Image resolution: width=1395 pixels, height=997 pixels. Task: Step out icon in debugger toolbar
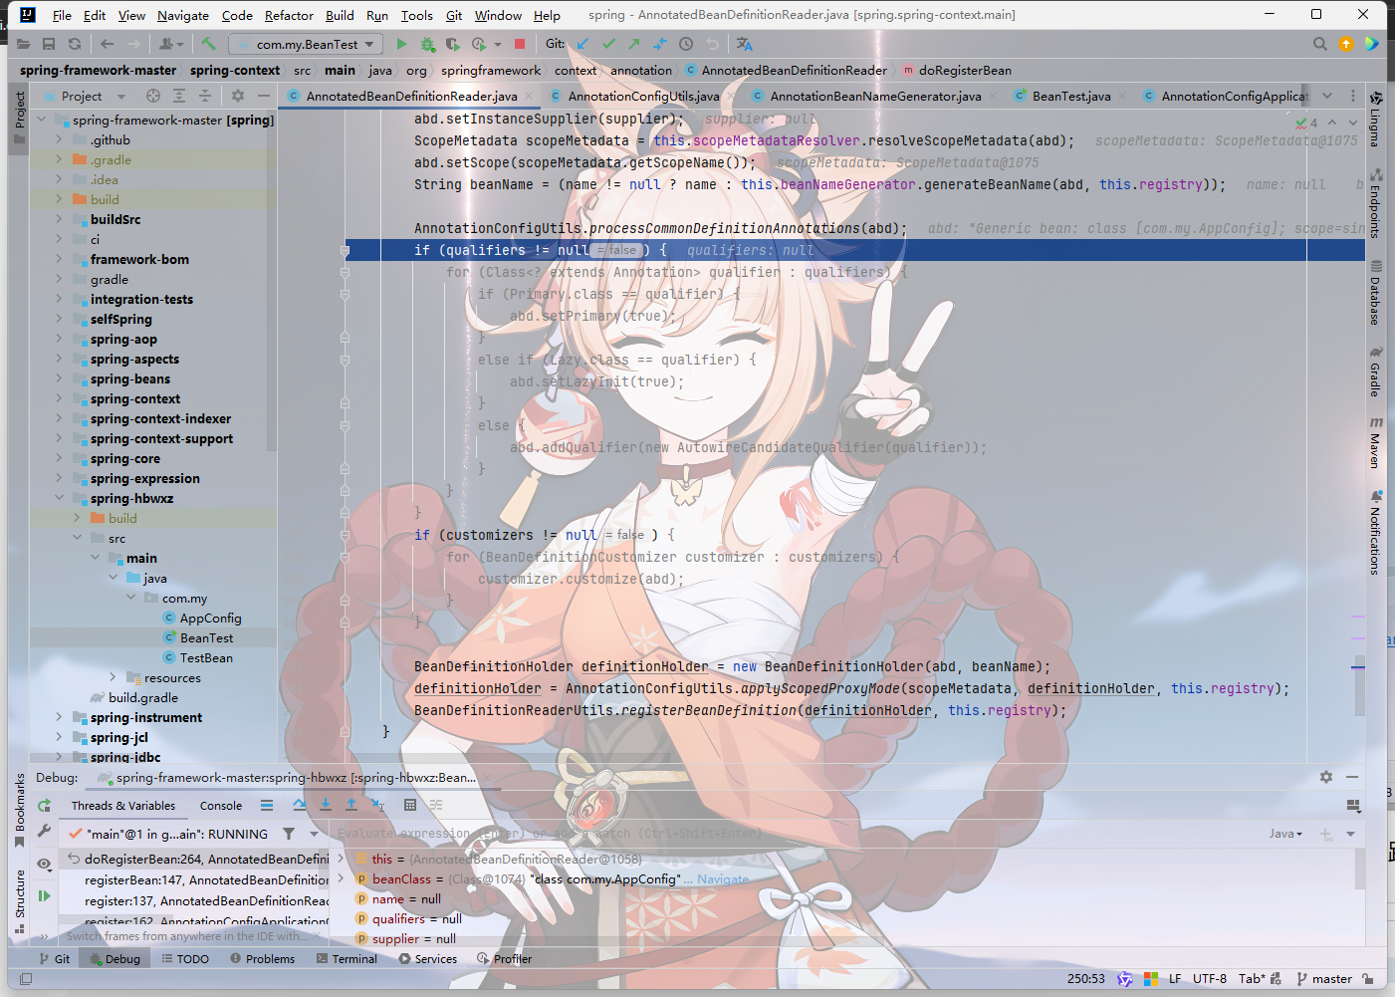(351, 805)
